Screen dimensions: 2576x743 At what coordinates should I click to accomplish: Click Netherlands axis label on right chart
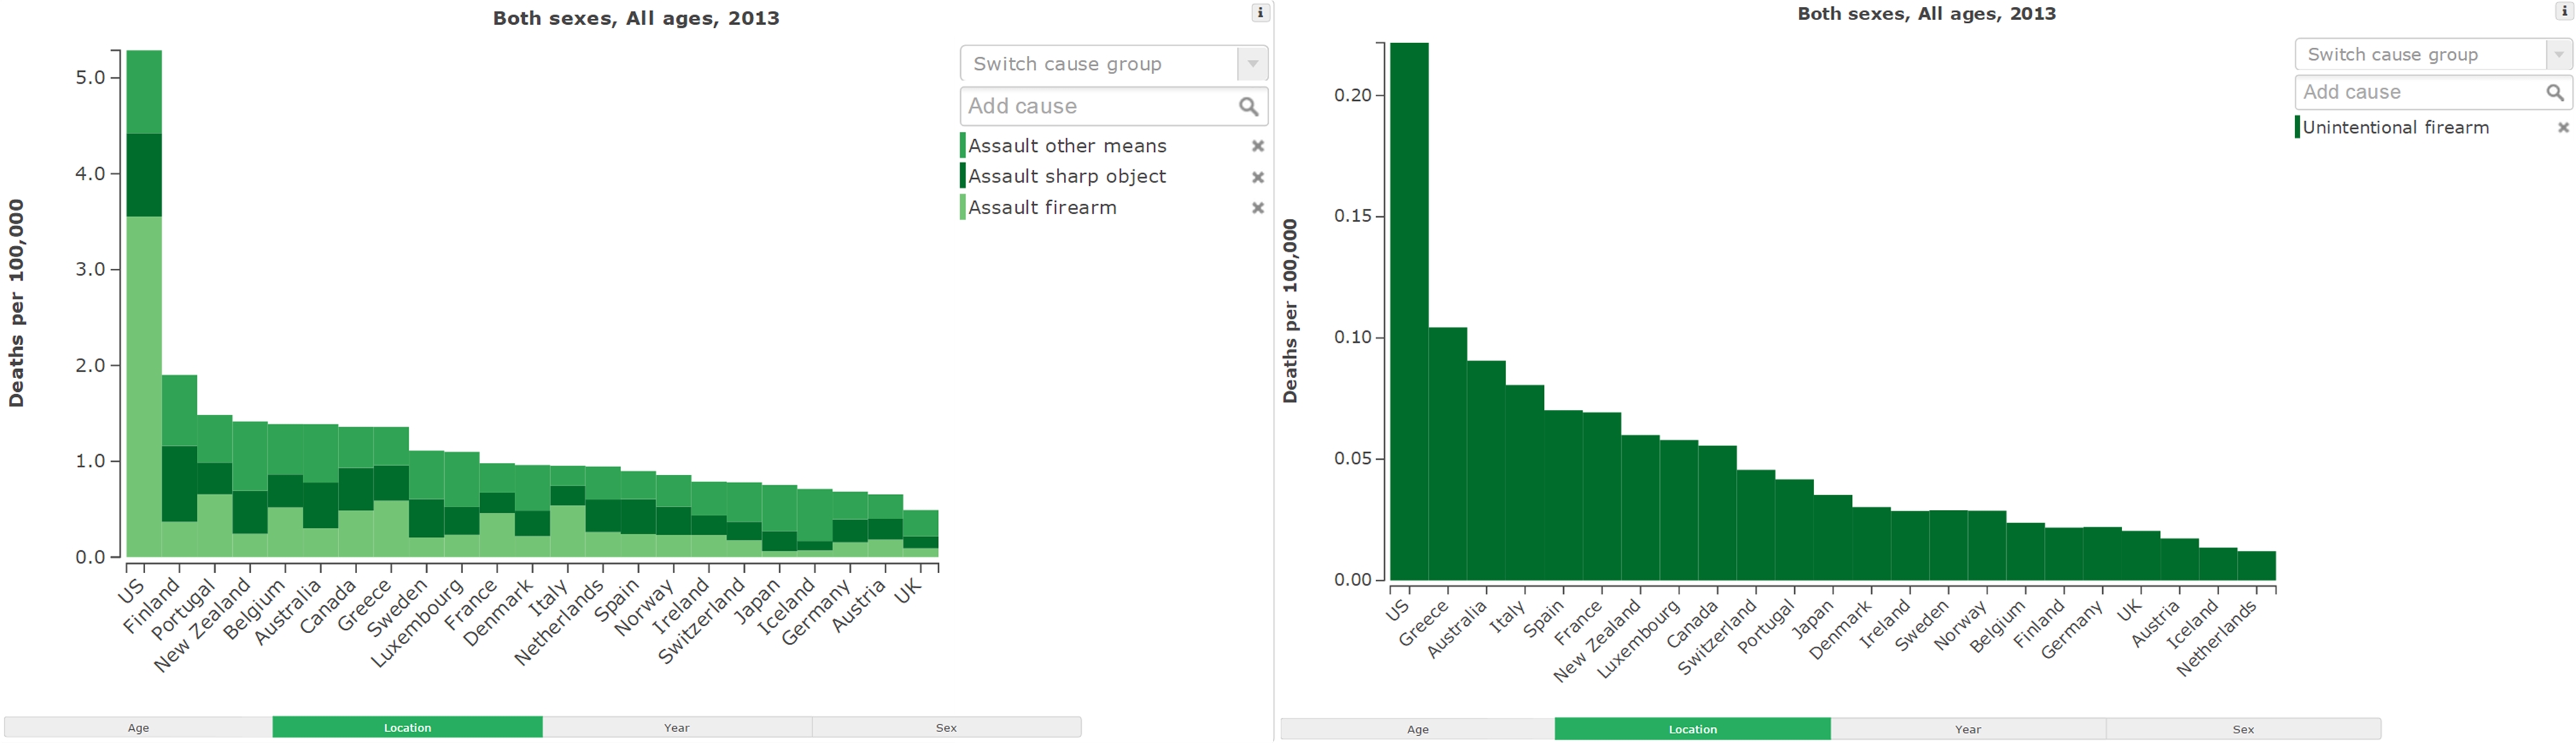[2217, 638]
